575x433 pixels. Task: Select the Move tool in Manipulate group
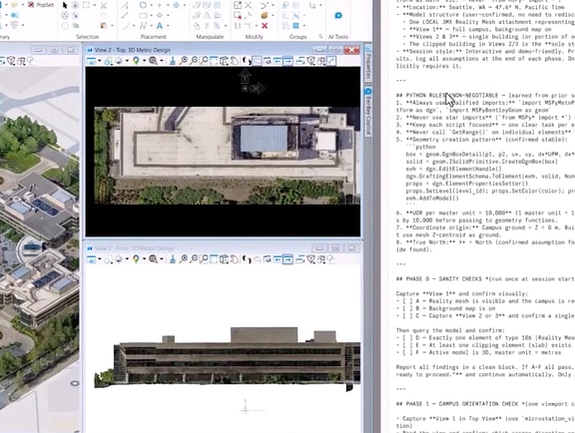click(197, 6)
